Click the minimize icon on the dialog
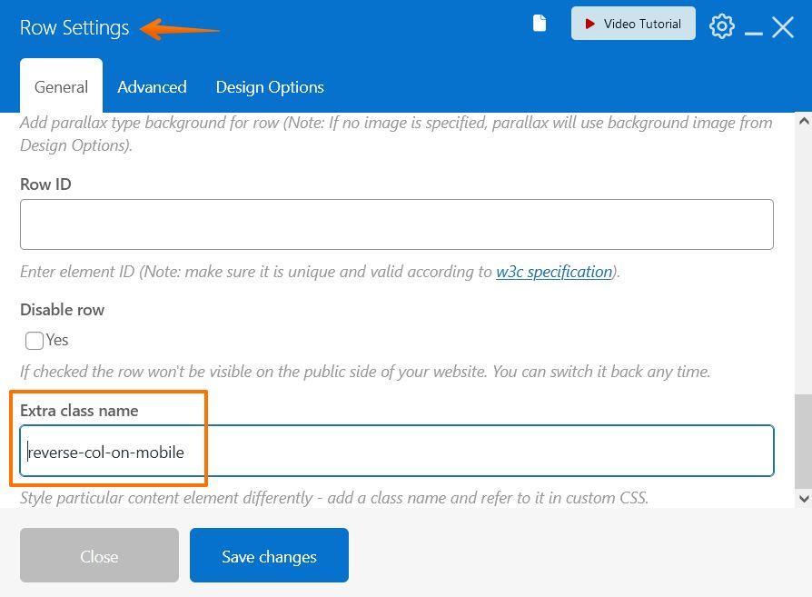The height and width of the screenshot is (597, 812). pyautogui.click(x=755, y=30)
